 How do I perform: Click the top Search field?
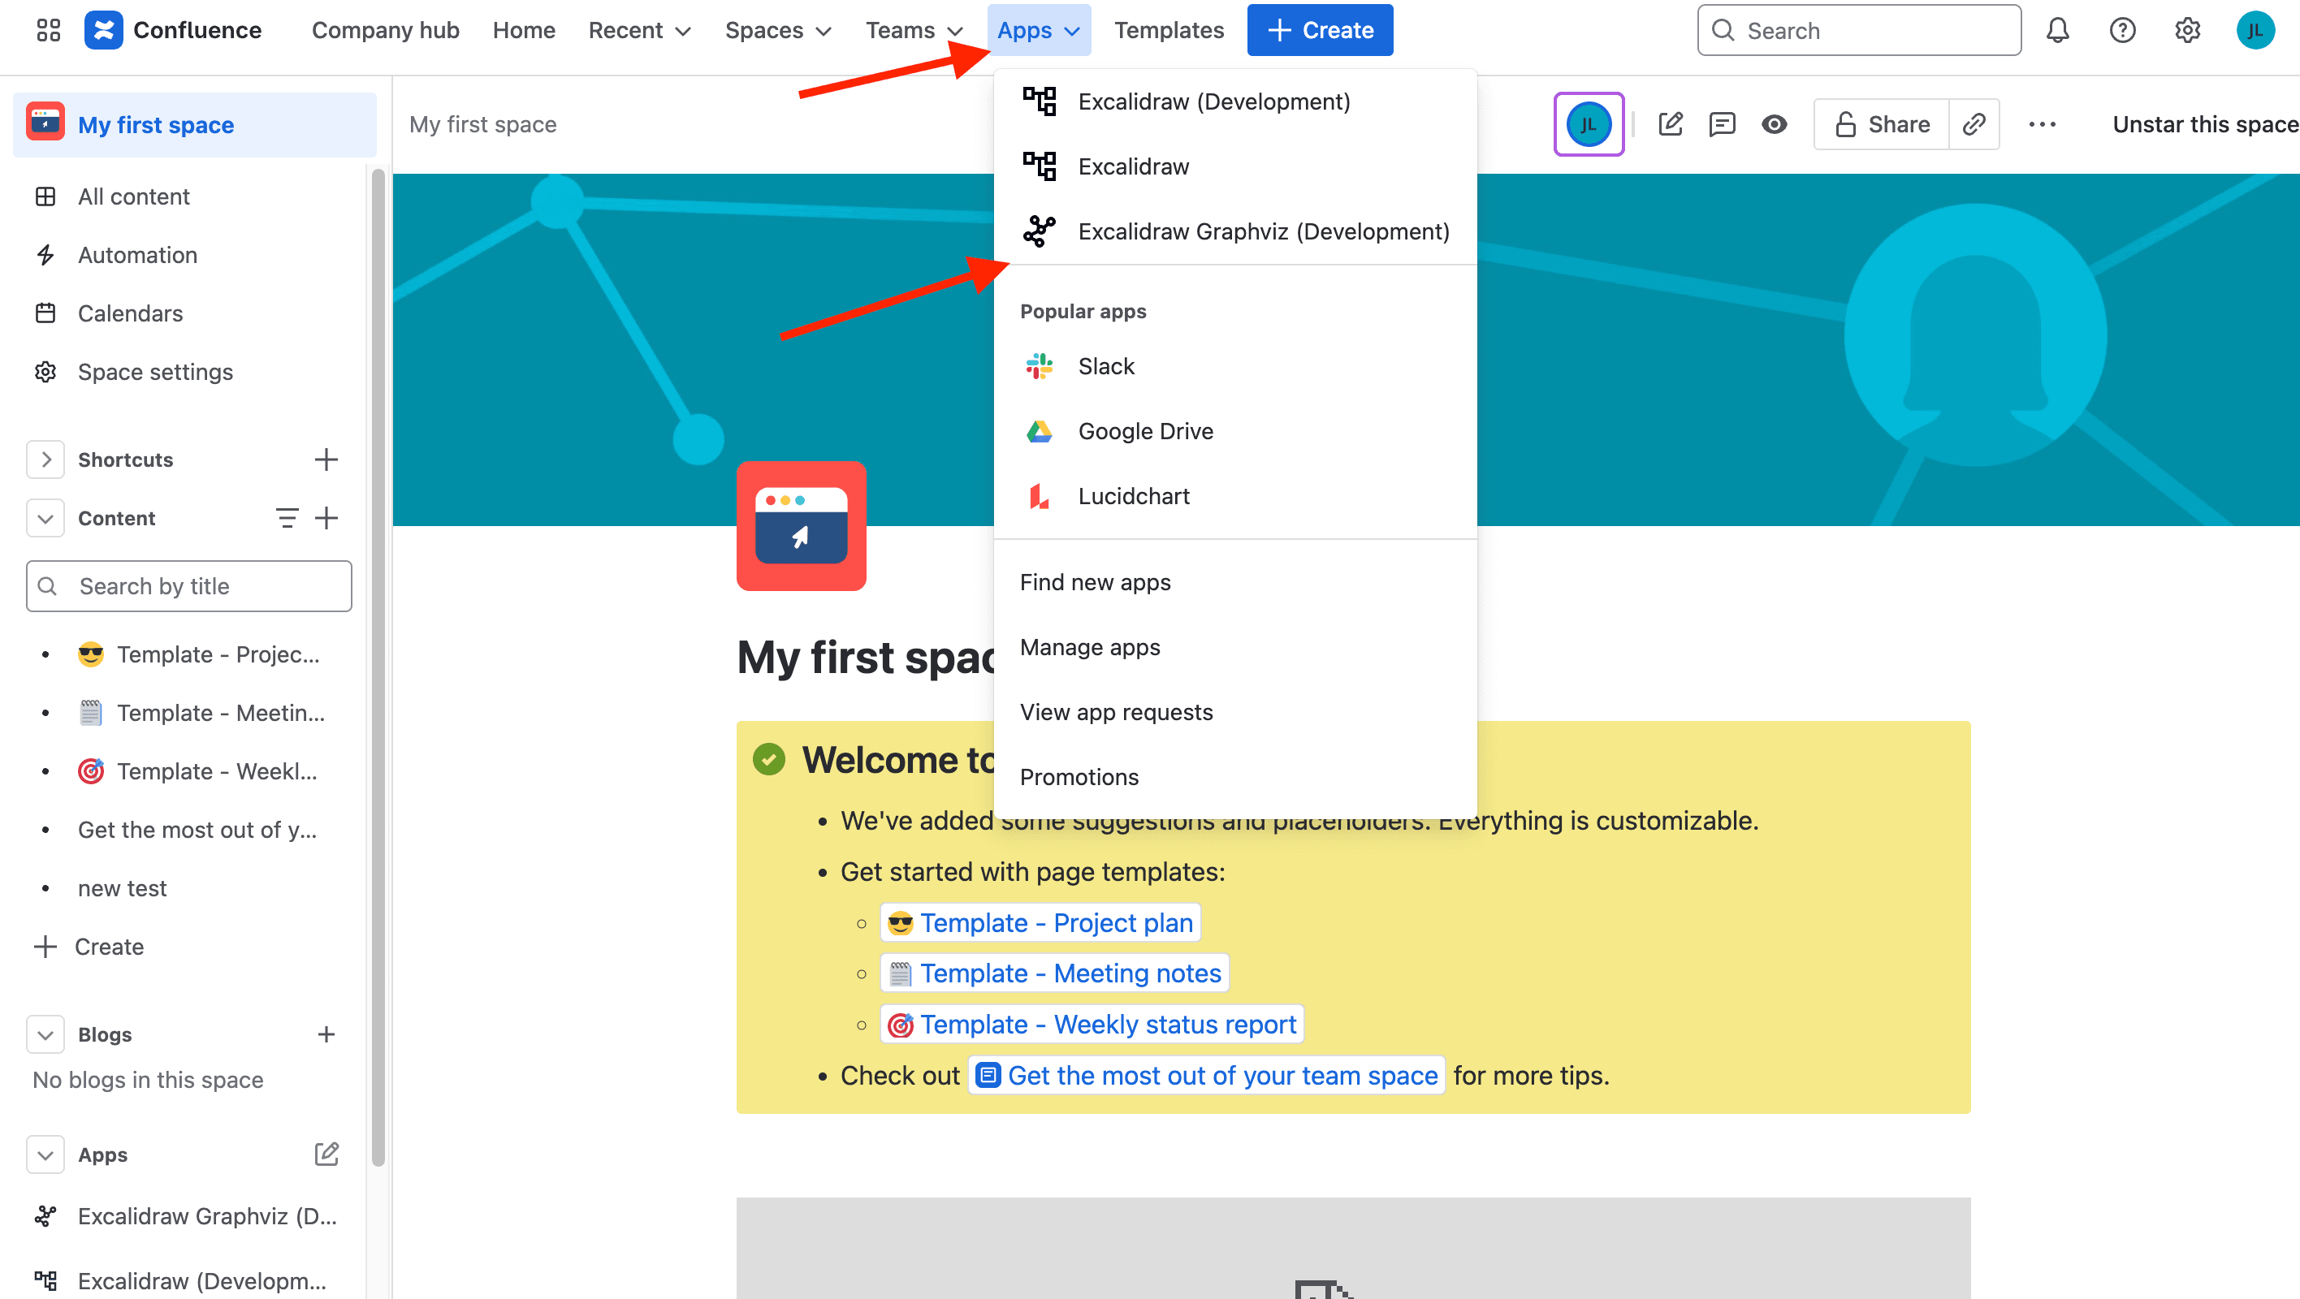pos(1859,30)
